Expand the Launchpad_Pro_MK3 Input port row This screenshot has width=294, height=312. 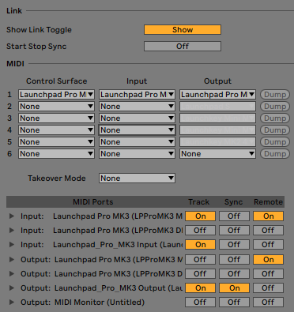[12, 245]
